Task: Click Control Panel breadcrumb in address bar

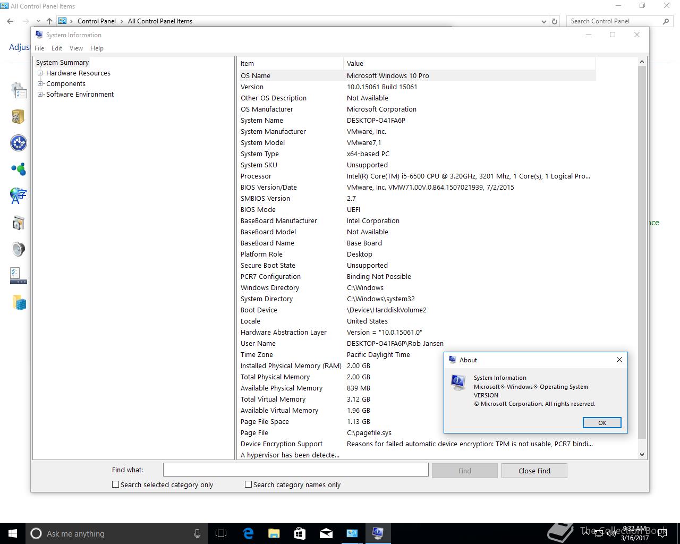Action: 97,21
